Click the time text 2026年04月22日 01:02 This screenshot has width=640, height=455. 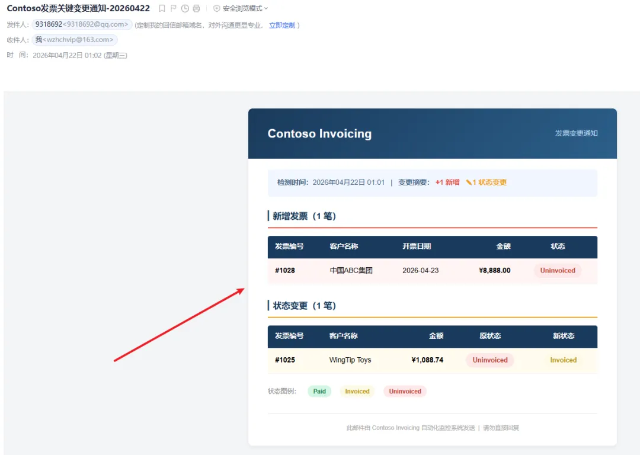click(x=67, y=56)
